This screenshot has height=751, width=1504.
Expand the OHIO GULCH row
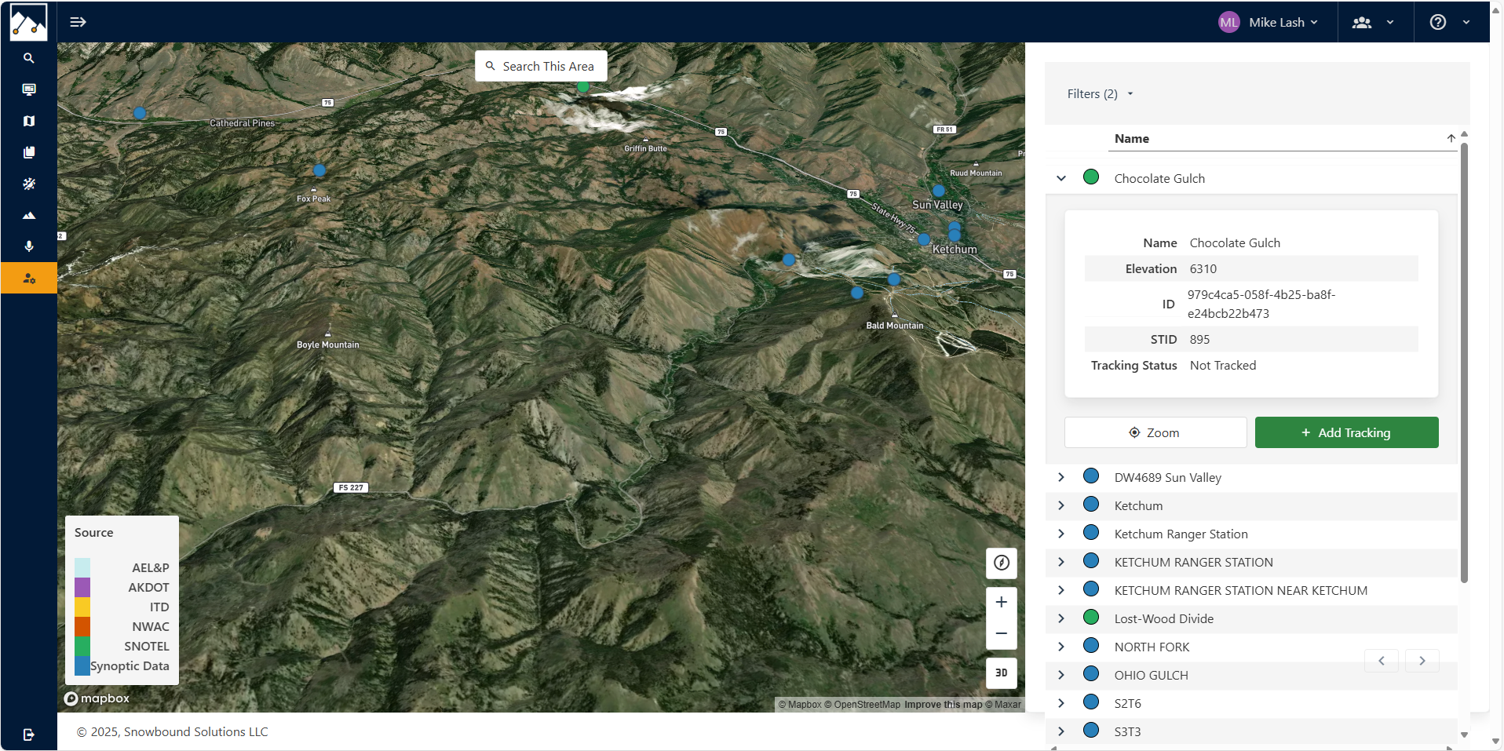(x=1061, y=675)
